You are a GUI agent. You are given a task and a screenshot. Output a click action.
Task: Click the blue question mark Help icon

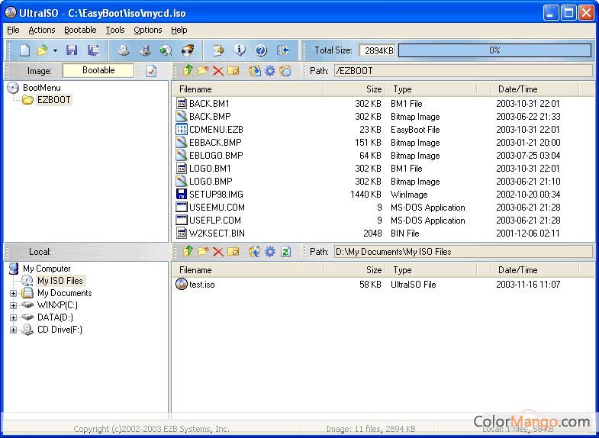click(x=261, y=50)
